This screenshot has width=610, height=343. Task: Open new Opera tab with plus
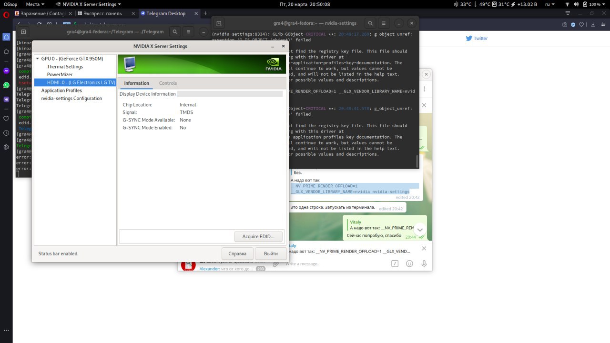click(205, 13)
